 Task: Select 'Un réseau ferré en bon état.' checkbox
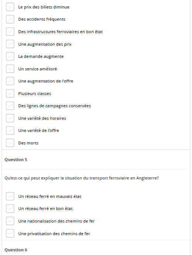point(10,209)
